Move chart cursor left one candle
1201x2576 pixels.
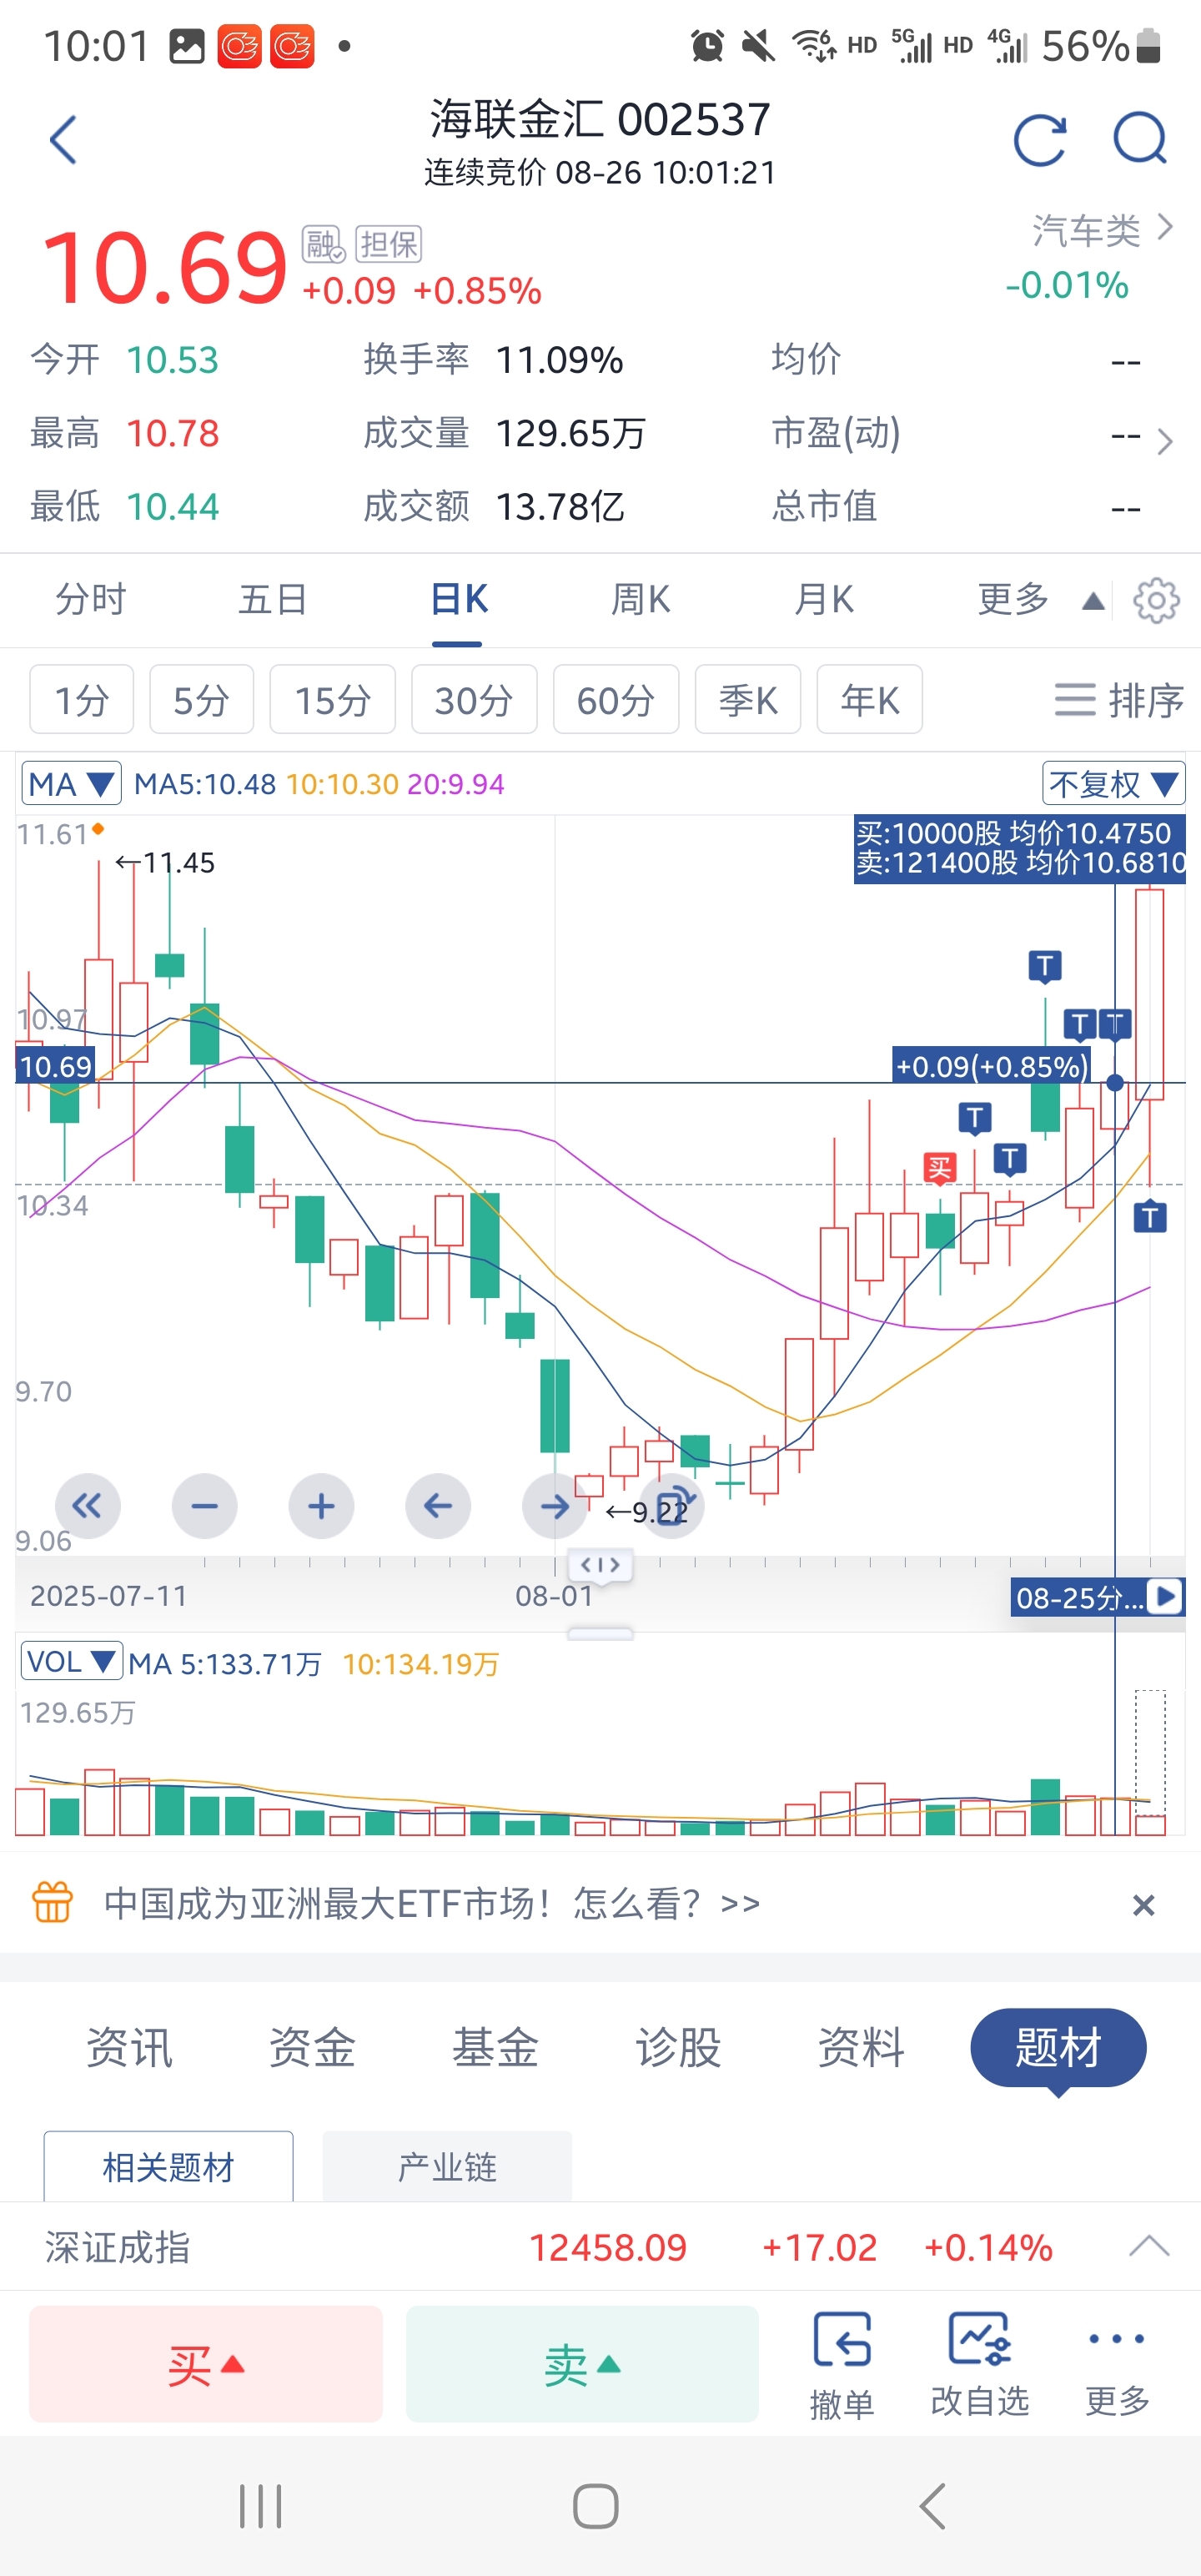point(438,1506)
